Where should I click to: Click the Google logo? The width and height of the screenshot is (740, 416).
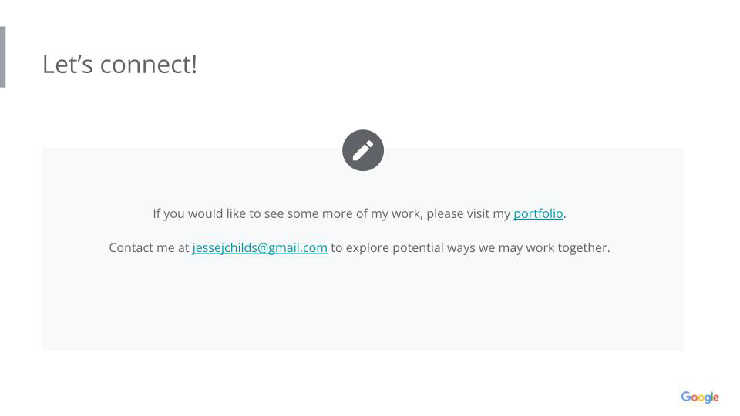(x=700, y=398)
